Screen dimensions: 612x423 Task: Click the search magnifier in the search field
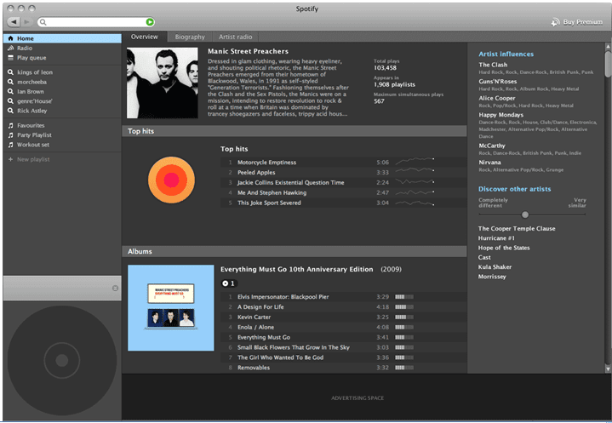[43, 22]
